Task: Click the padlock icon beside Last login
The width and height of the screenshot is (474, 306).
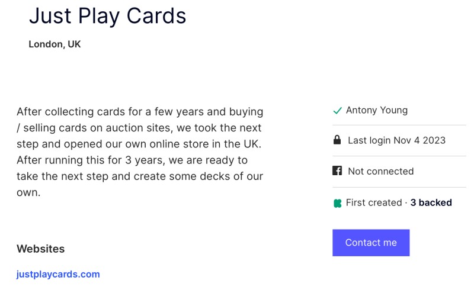Action: [x=337, y=140]
